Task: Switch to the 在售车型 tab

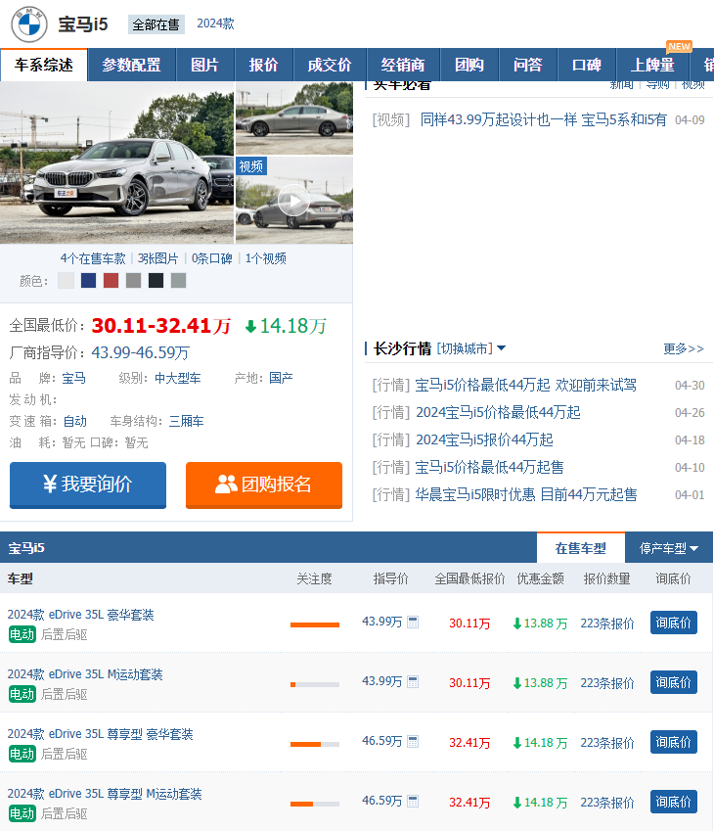Action: click(581, 548)
